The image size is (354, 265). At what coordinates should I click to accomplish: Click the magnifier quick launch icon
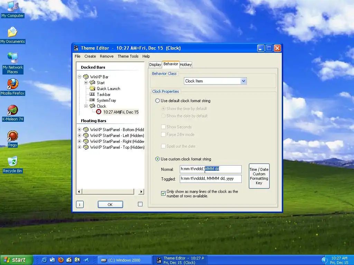(x=77, y=260)
